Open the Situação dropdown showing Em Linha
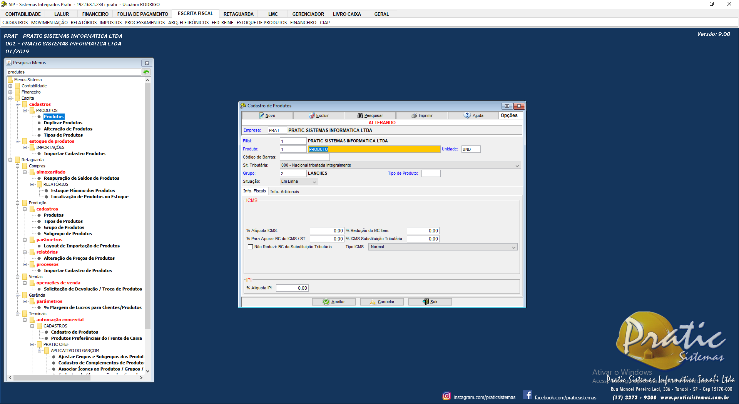The height and width of the screenshot is (404, 739). click(x=314, y=182)
